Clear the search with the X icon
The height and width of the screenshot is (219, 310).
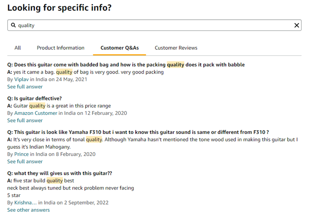pyautogui.click(x=296, y=25)
